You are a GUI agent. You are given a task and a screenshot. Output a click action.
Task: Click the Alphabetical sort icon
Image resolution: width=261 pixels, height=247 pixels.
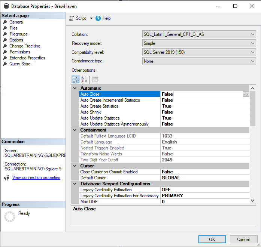coord(84,79)
